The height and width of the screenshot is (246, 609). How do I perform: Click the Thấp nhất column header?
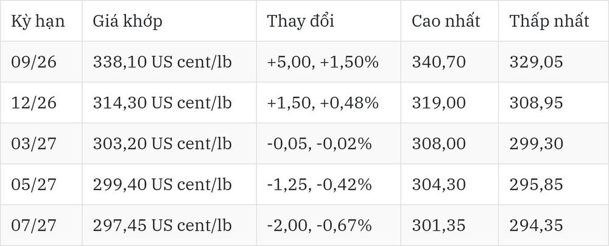pyautogui.click(x=549, y=21)
